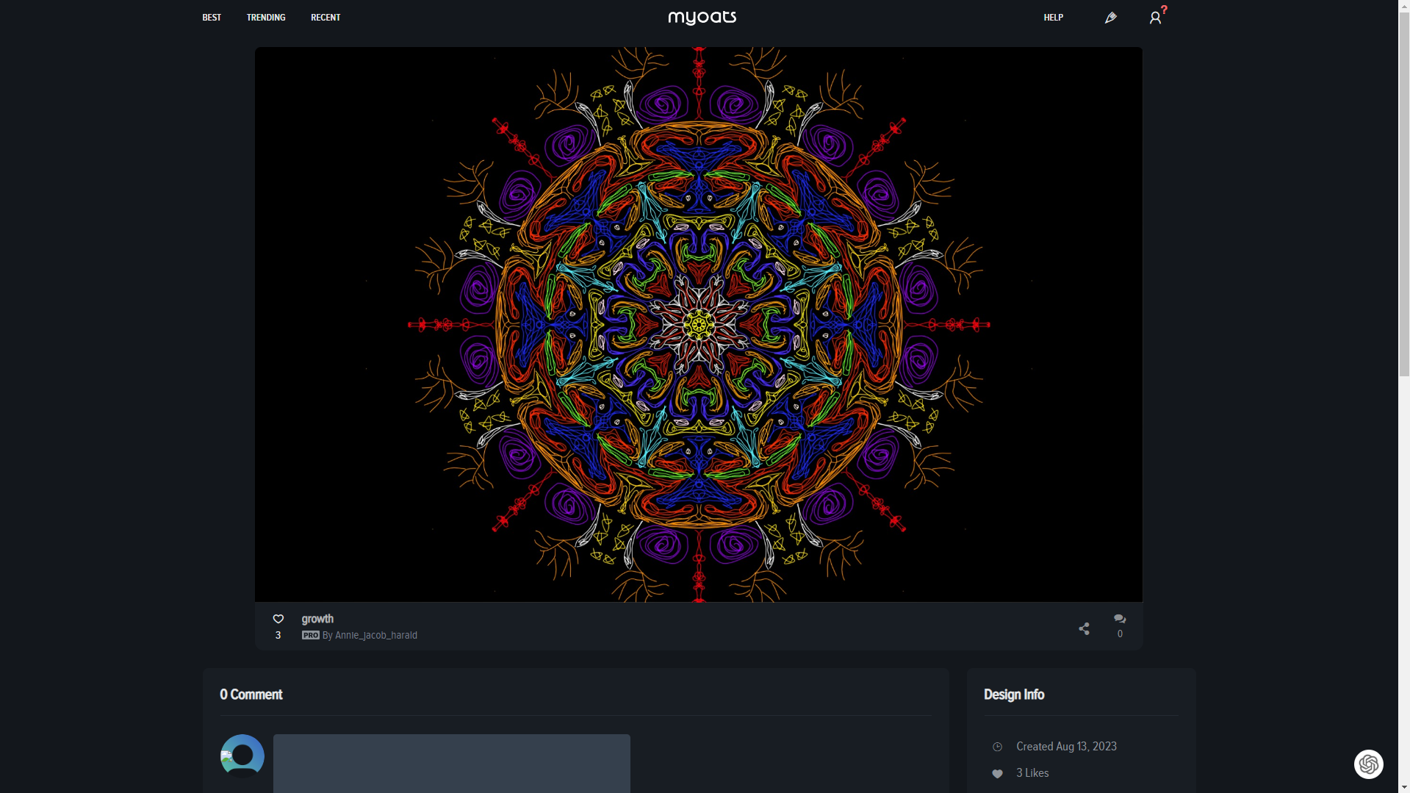Click the comment count 0 under bubble

pyautogui.click(x=1120, y=634)
